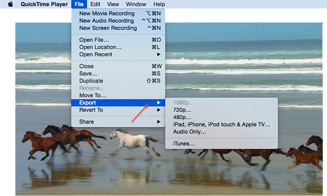This screenshot has width=327, height=196.
Task: Open the Apple menu
Action: tap(10, 4)
